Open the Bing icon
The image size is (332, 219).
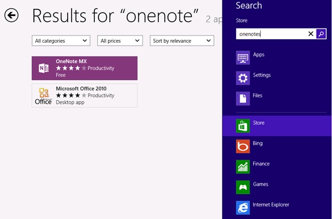tap(243, 146)
